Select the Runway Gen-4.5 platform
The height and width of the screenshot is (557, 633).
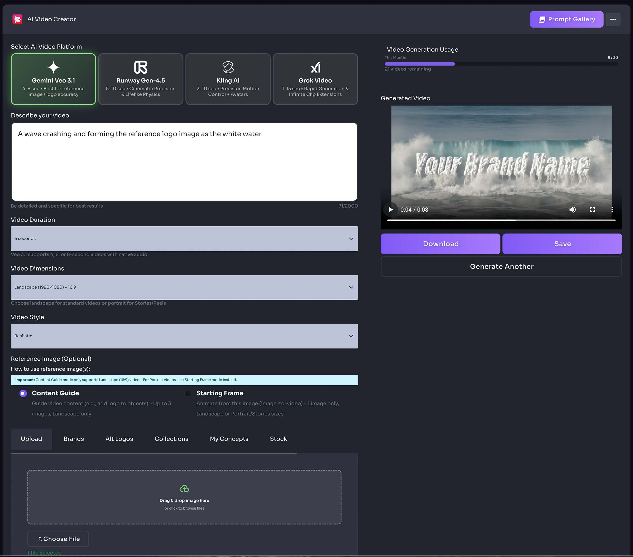140,79
